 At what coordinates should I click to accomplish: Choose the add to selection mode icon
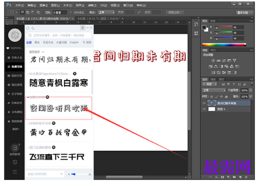[27, 12]
